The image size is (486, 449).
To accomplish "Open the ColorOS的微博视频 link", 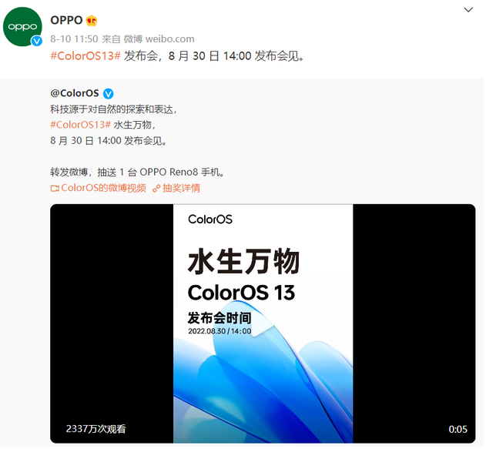I will click(103, 188).
